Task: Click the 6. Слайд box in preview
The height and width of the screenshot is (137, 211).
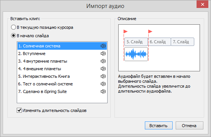Action: (159, 42)
